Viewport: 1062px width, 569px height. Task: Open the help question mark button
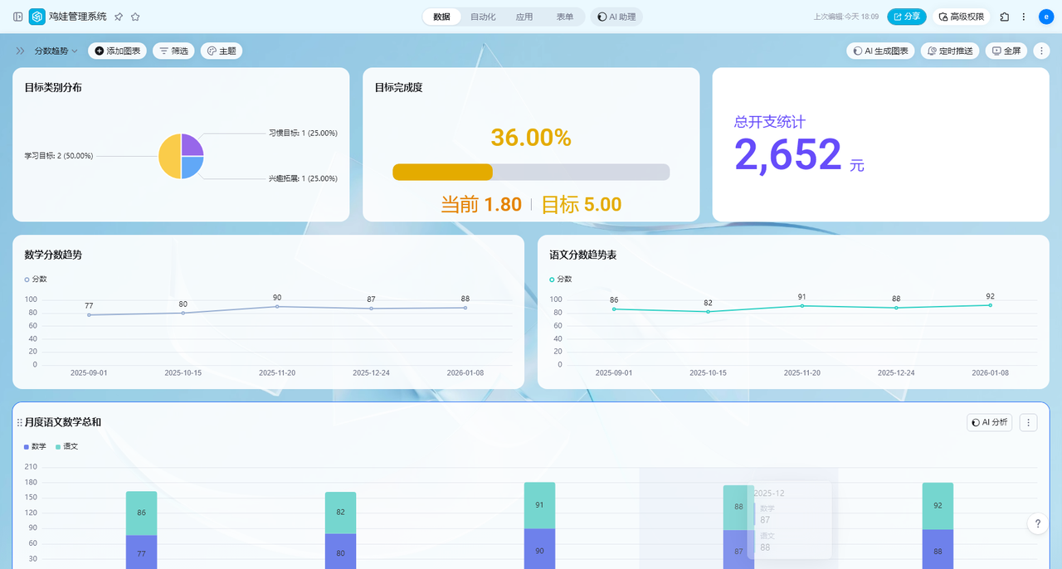1038,523
